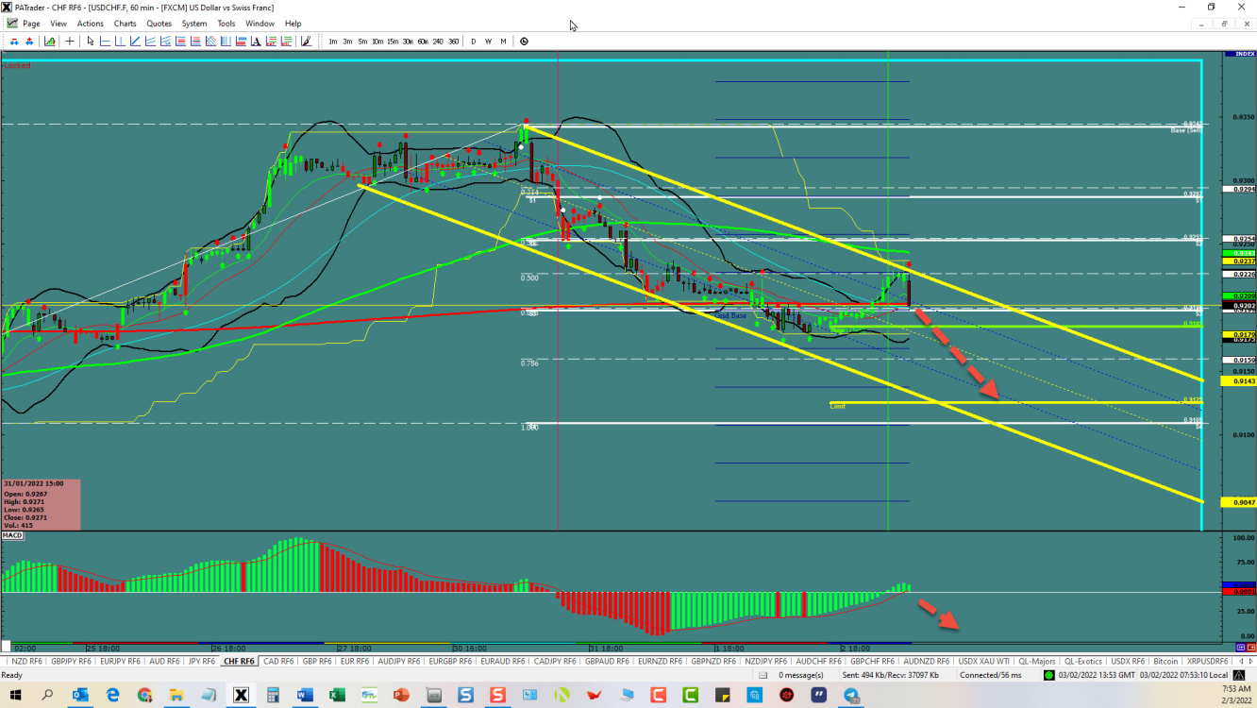
Task: Open the View menu
Action: 59,24
